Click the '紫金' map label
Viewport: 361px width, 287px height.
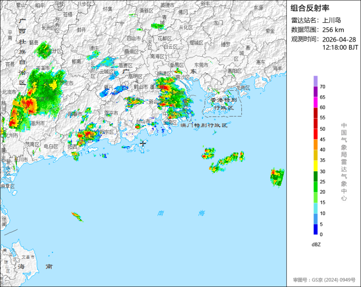click(270, 31)
